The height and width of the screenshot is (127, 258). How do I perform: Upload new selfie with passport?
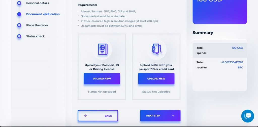pos(156,79)
